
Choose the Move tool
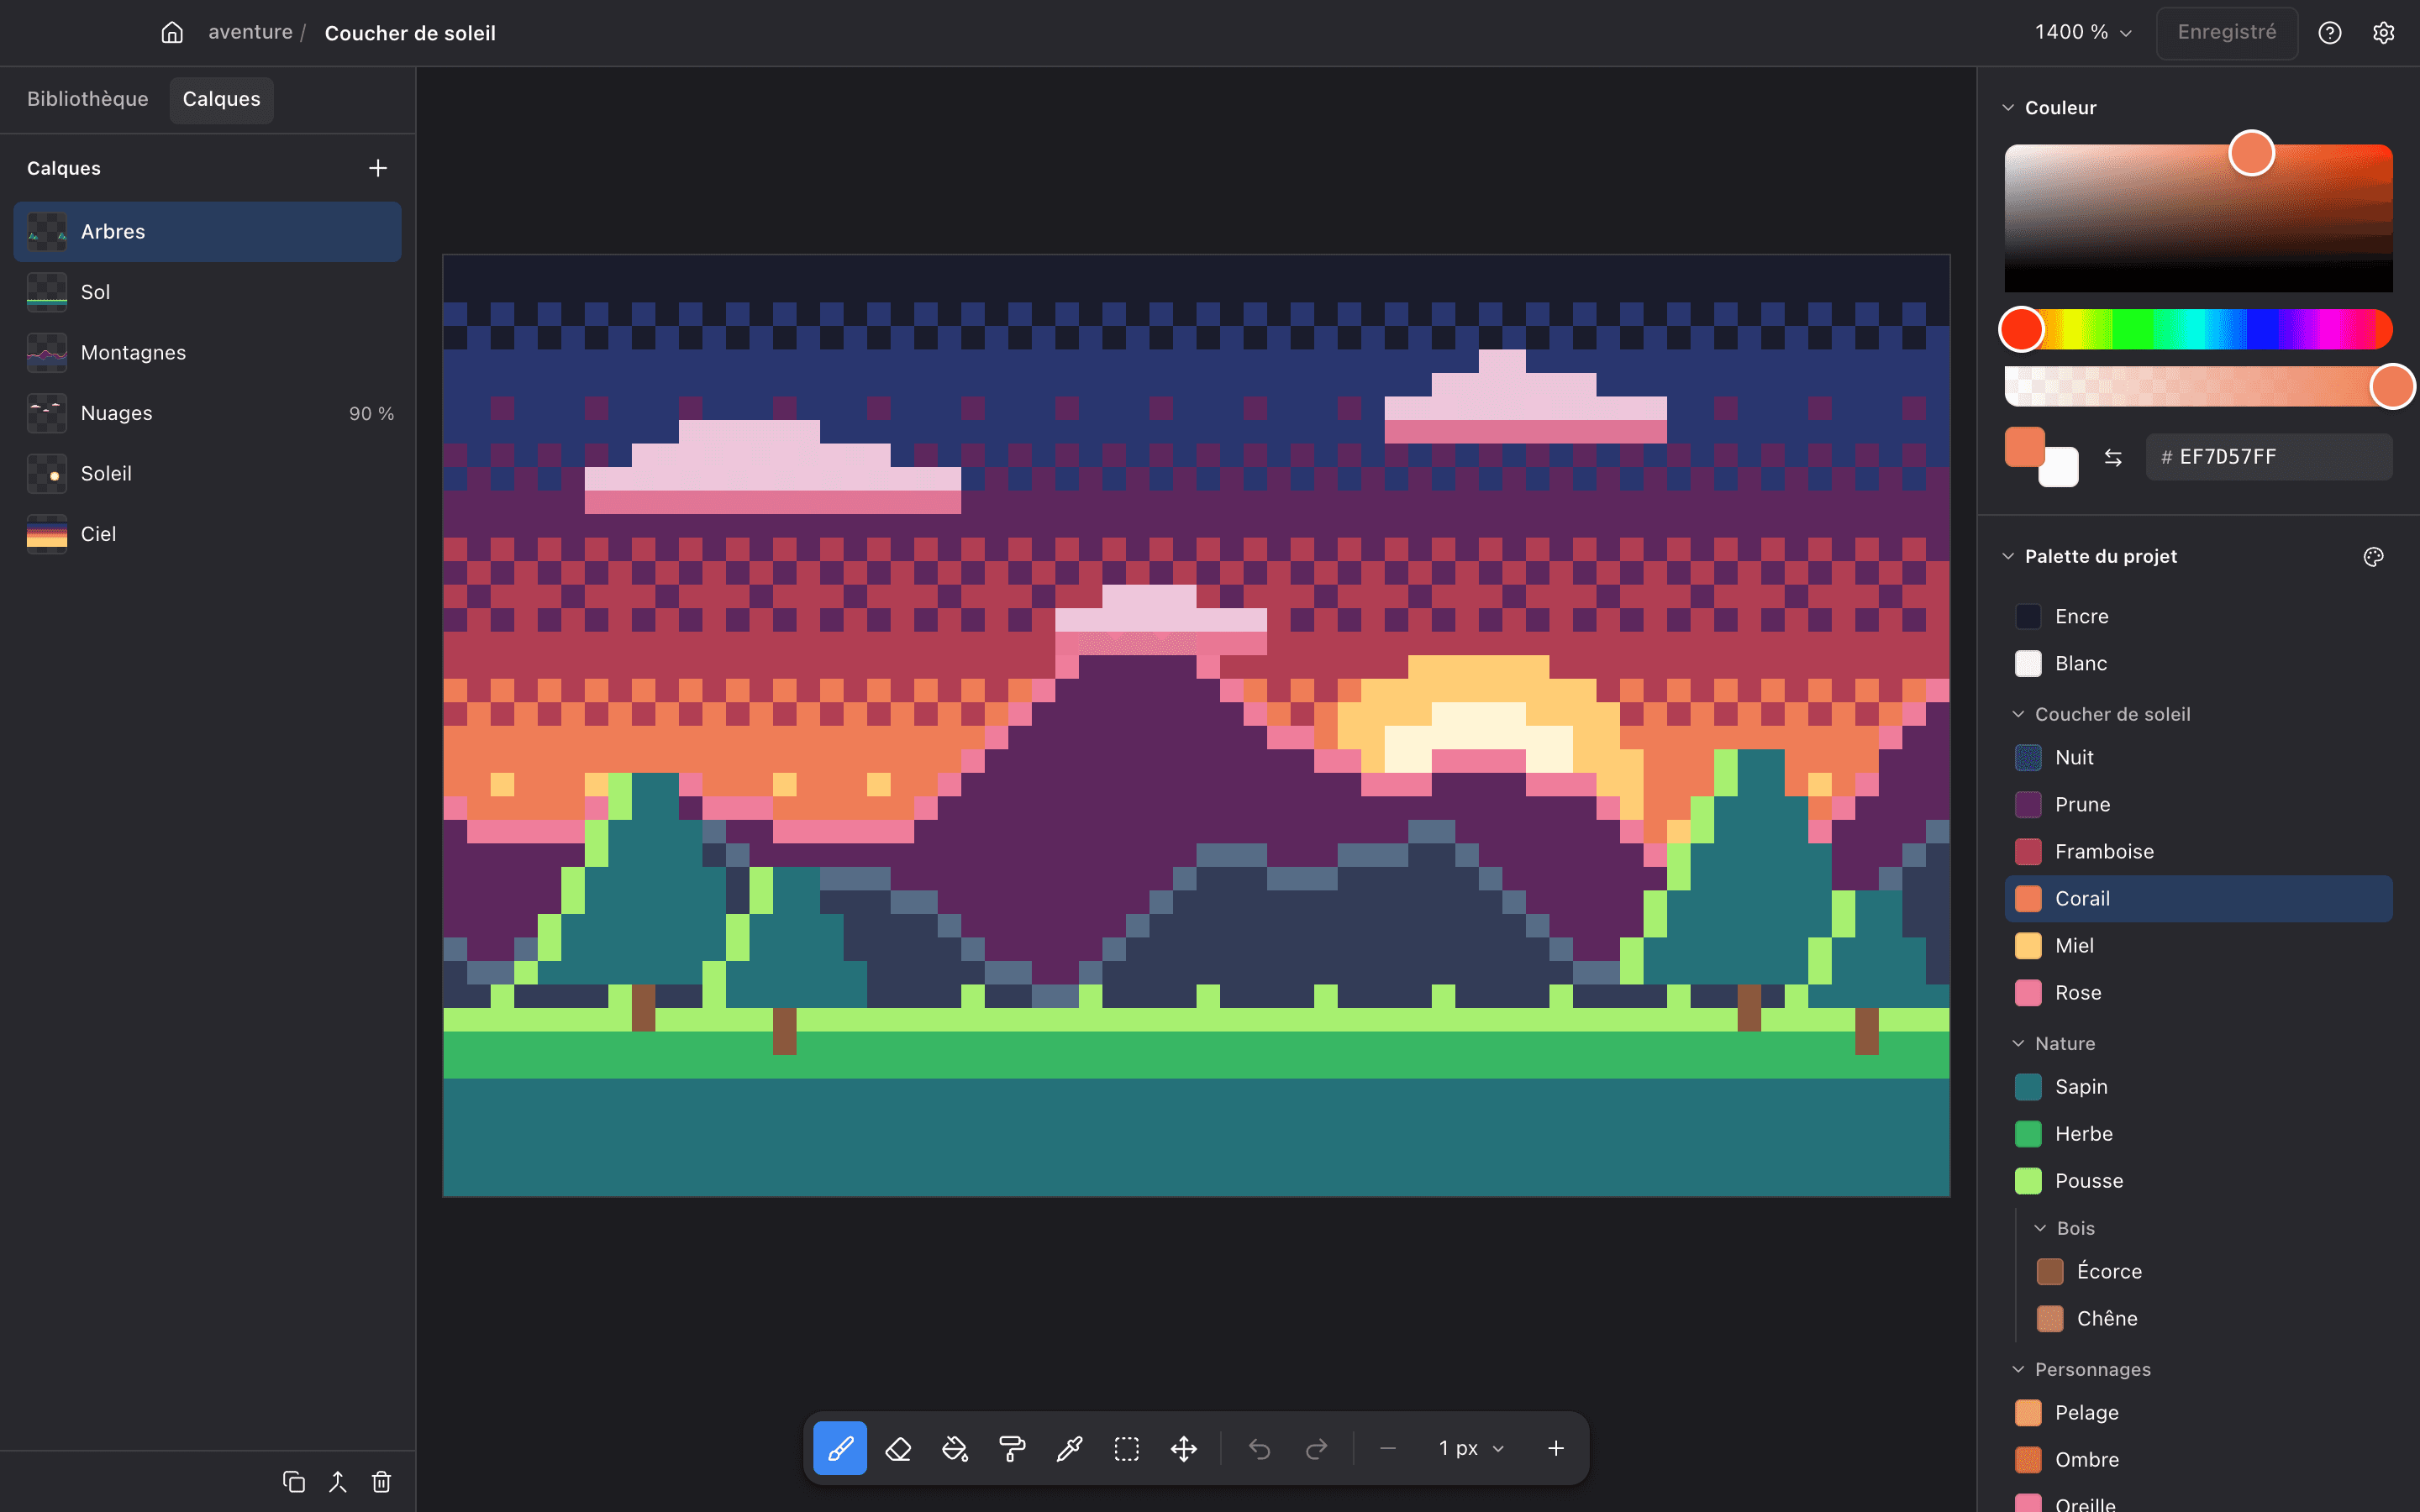1184,1448
